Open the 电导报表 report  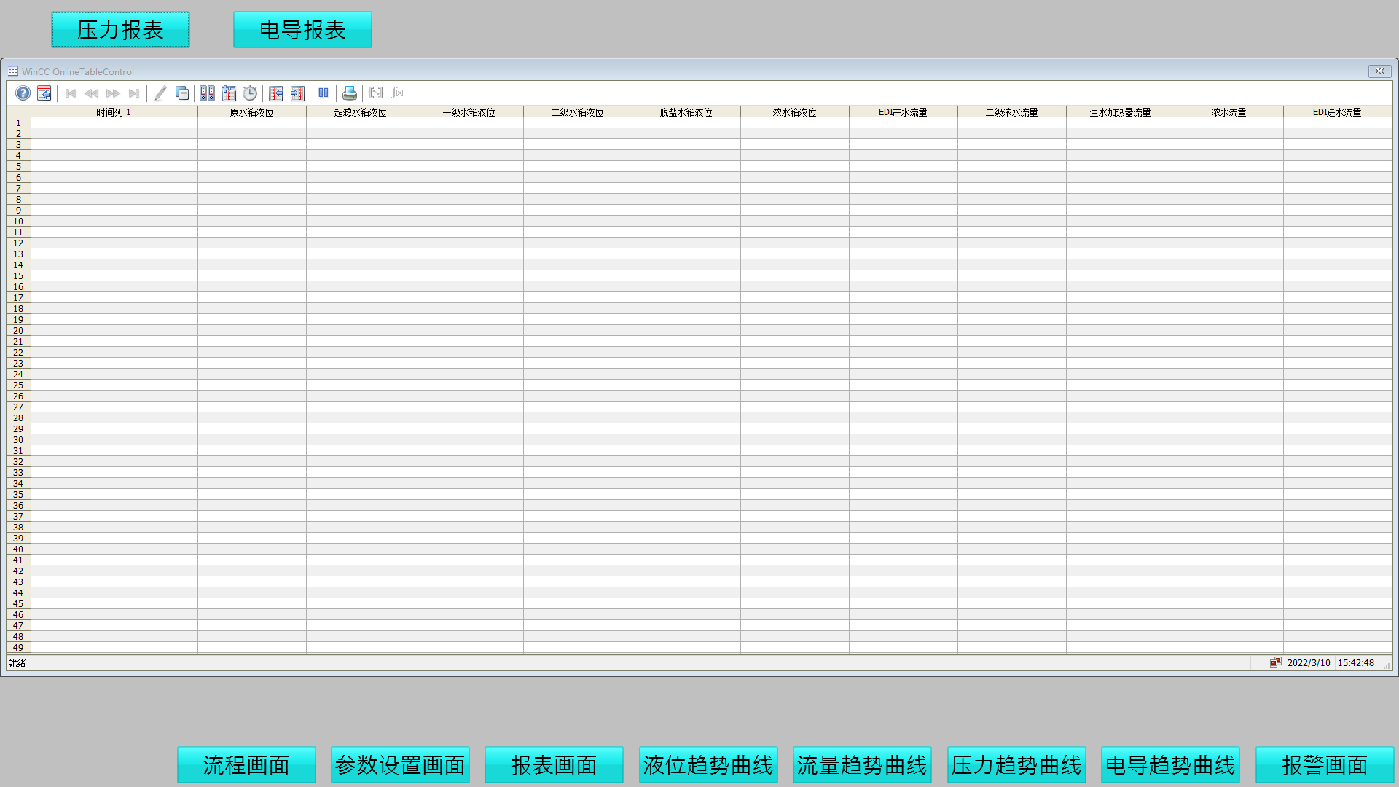[302, 30]
